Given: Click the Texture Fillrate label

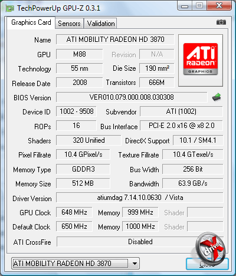Looking at the screenshot, I should tap(139, 155).
